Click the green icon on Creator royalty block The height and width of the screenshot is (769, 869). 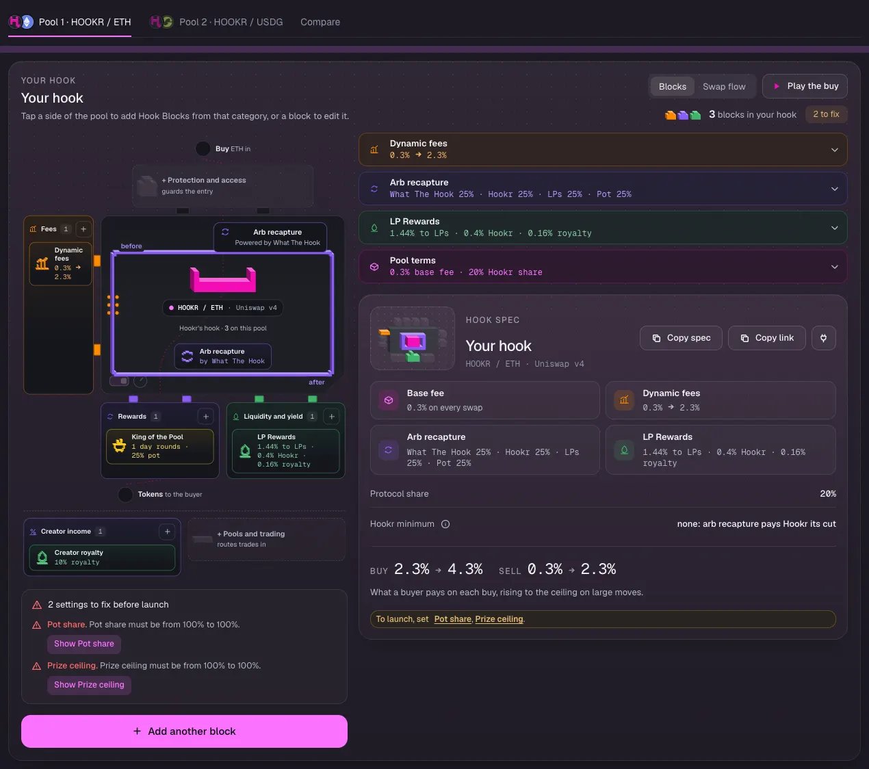click(x=42, y=558)
